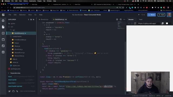Click the toggle preview layout icon

[121, 19]
